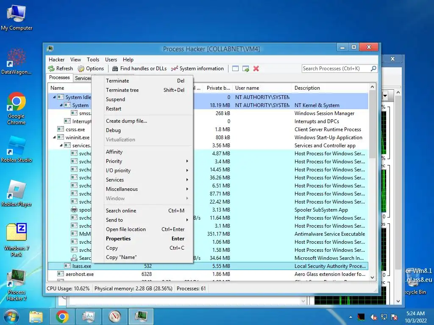Open Action Center flag tray icon
The height and width of the screenshot is (325, 434).
pos(394,317)
